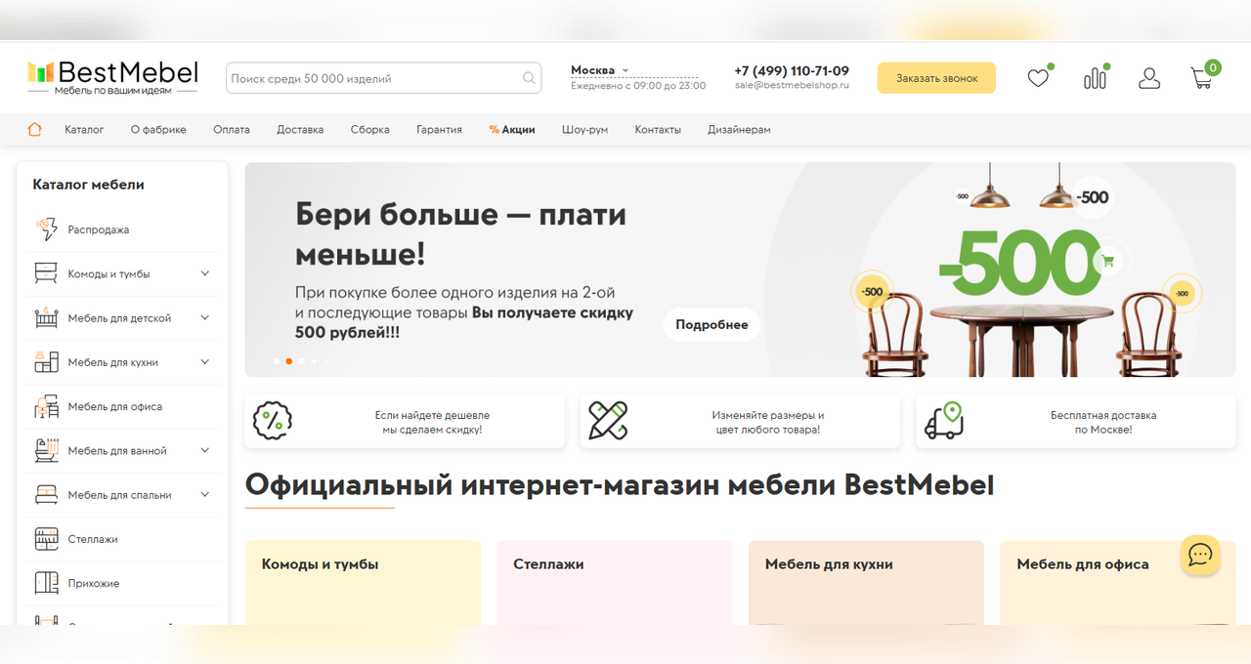
Task: Select the active orange banner slide dot
Action: pyautogui.click(x=289, y=361)
